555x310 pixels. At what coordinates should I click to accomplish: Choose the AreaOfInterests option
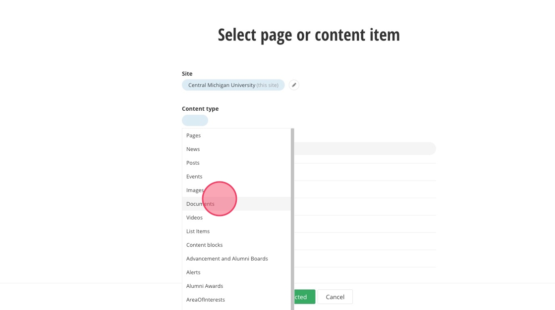tap(206, 300)
